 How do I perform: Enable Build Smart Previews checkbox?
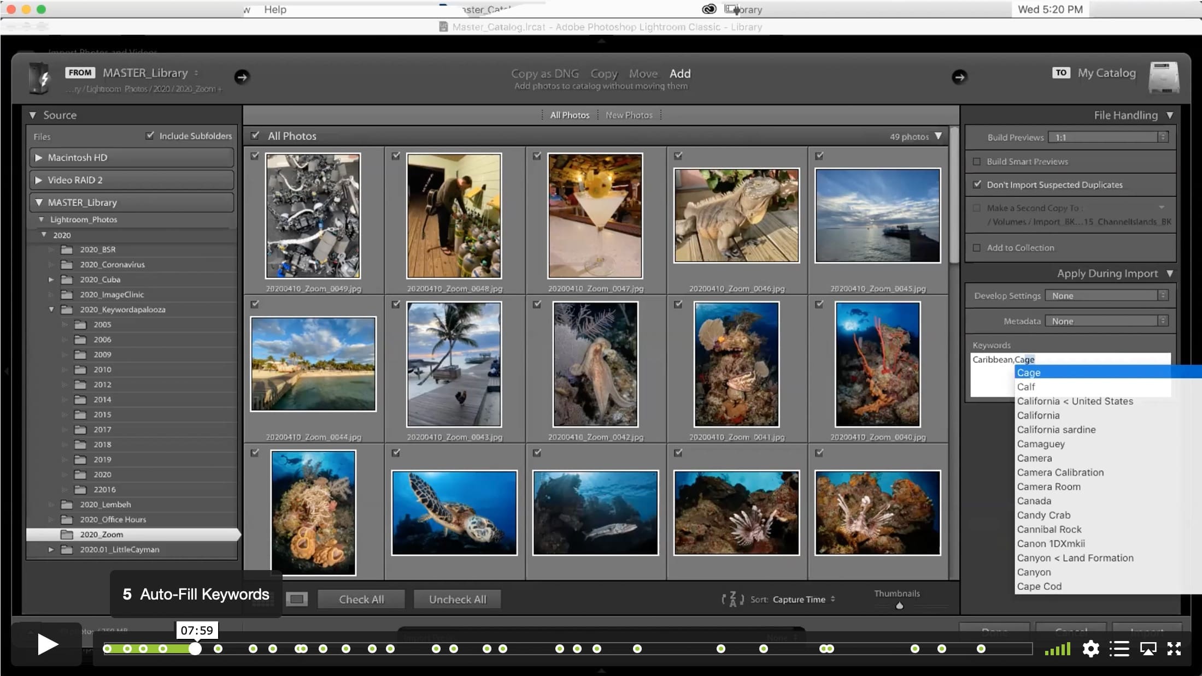977,162
